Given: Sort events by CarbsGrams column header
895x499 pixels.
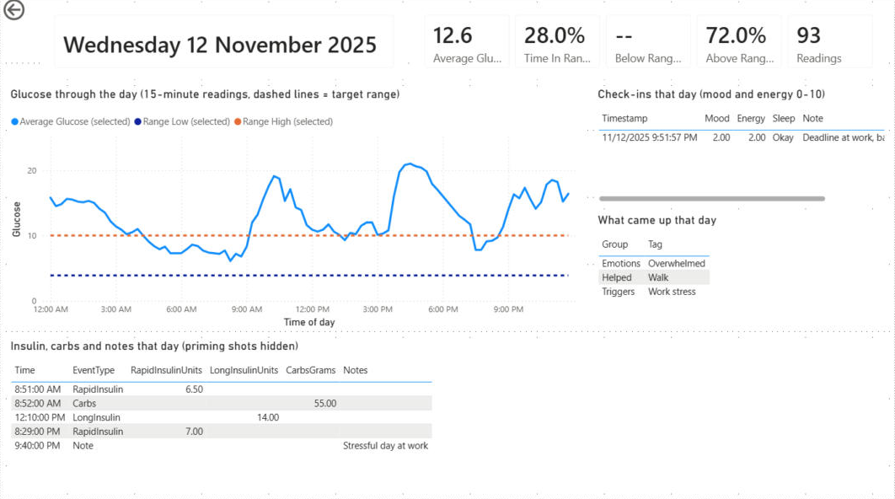Looking at the screenshot, I should click(x=310, y=370).
